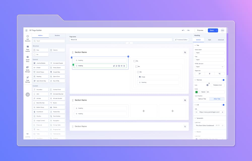The image size is (252, 161).
Task: Open Page Settings in the left sidebar
Action: click(x=28, y=79)
